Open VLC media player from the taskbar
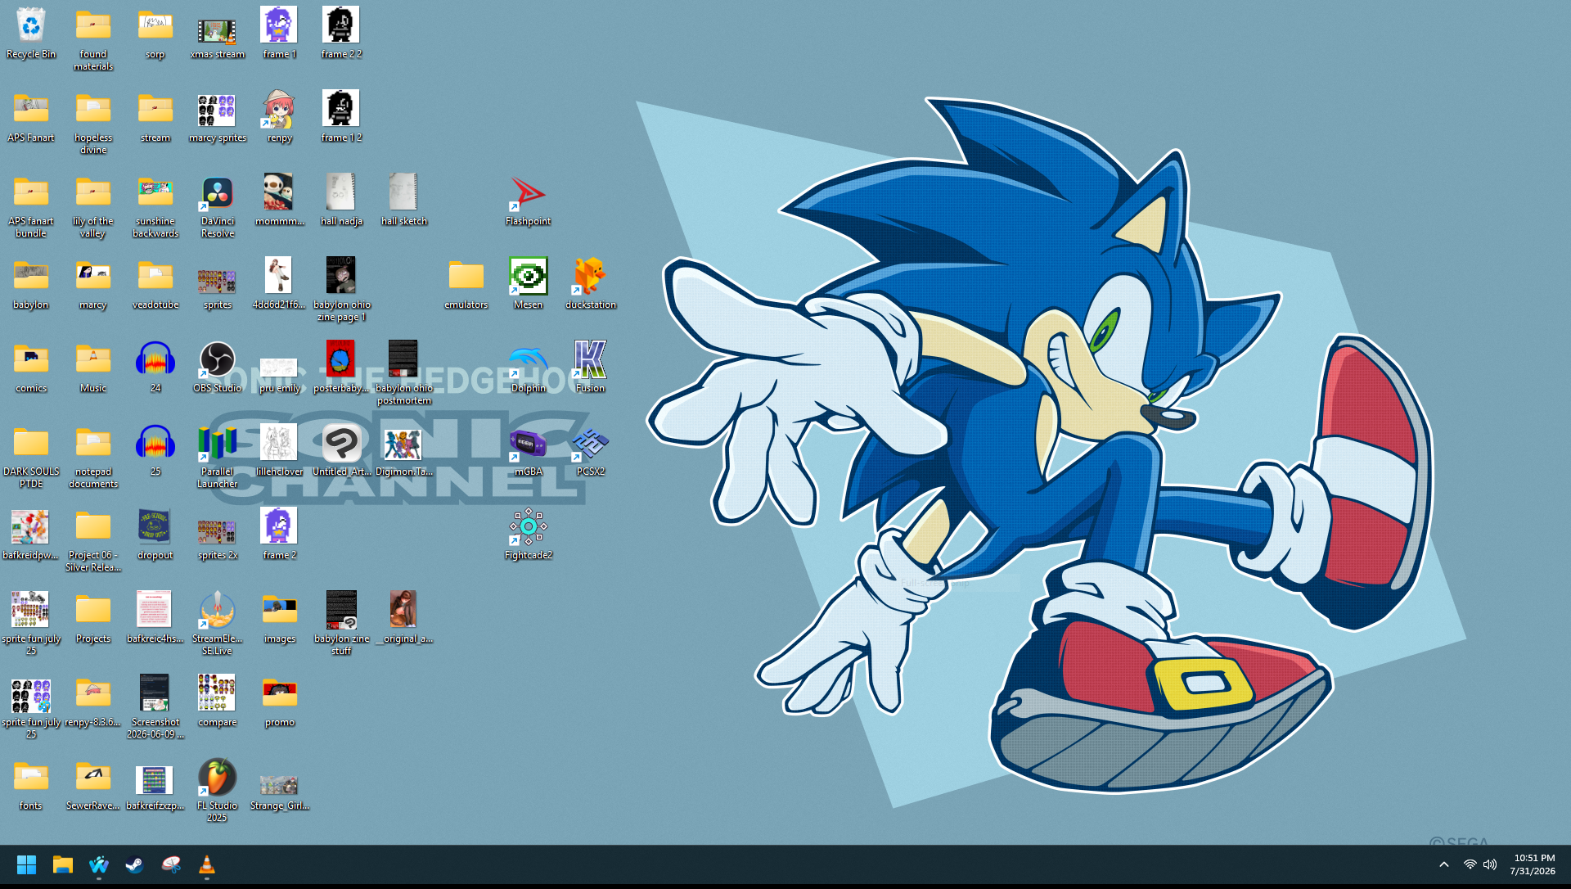 [x=206, y=865]
